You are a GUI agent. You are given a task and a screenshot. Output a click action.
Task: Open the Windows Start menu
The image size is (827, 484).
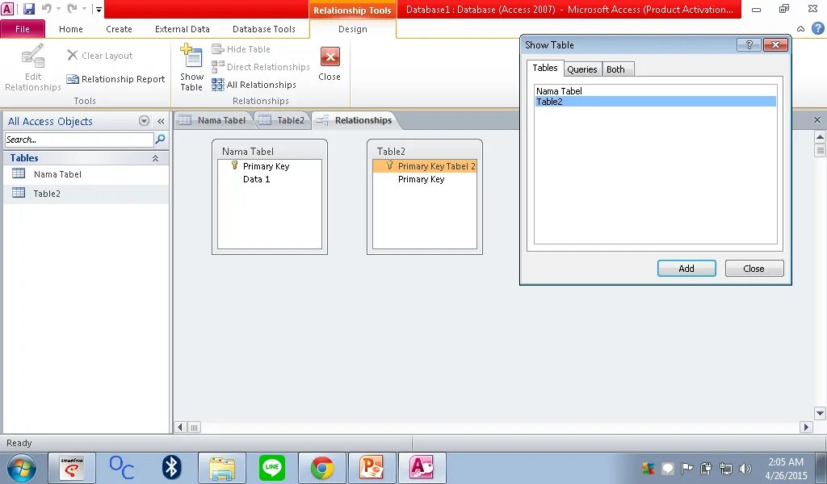click(x=21, y=468)
